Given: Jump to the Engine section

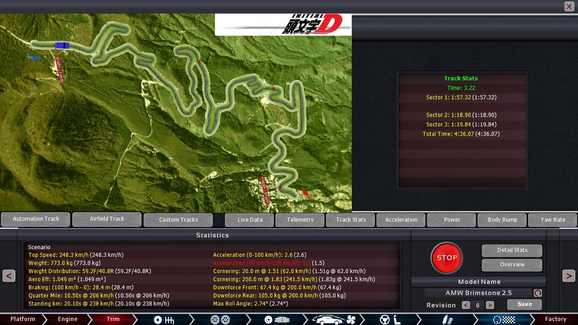Looking at the screenshot, I should (x=68, y=319).
